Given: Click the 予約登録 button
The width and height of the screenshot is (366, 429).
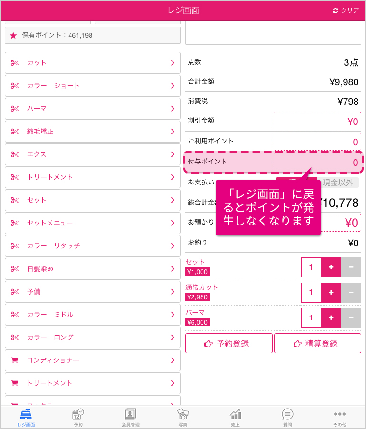Looking at the screenshot, I should point(229,343).
